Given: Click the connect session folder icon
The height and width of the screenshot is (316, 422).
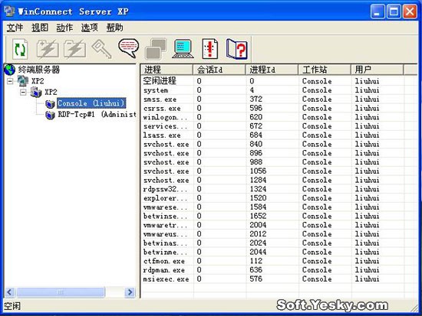Looking at the screenshot, I should (48, 49).
